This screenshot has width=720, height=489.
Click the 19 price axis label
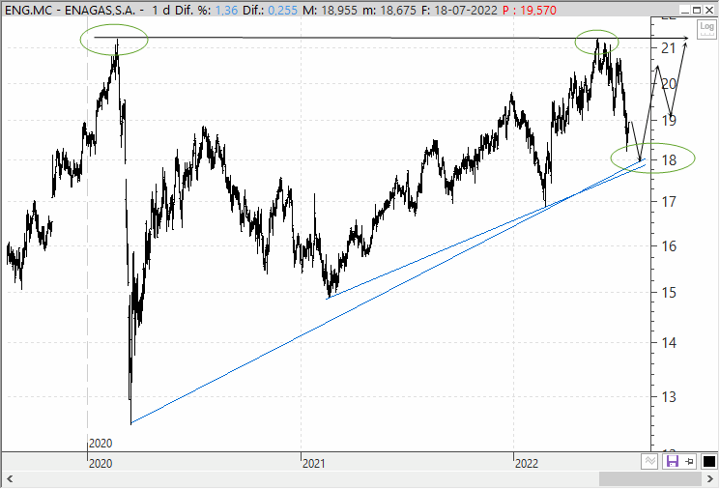[x=669, y=121]
